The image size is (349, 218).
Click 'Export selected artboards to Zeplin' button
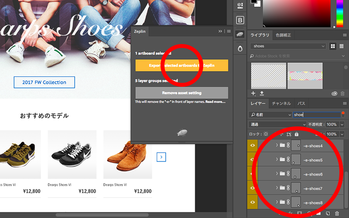[181, 65]
